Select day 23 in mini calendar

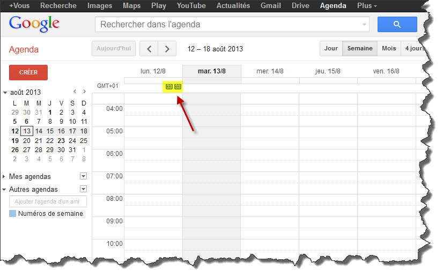61,140
